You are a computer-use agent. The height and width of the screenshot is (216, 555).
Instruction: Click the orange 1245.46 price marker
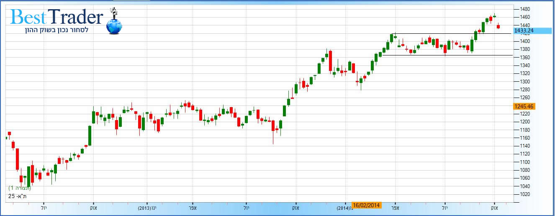point(524,106)
